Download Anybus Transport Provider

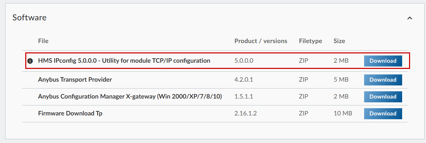tap(383, 80)
